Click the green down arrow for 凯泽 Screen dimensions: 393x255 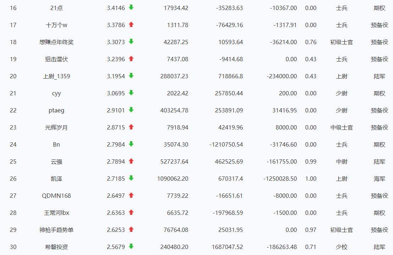click(131, 178)
